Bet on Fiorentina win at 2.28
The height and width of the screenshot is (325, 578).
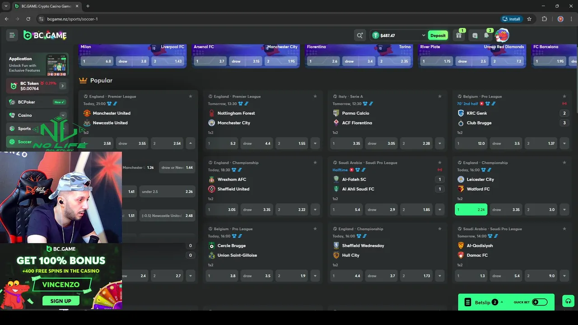click(417, 144)
